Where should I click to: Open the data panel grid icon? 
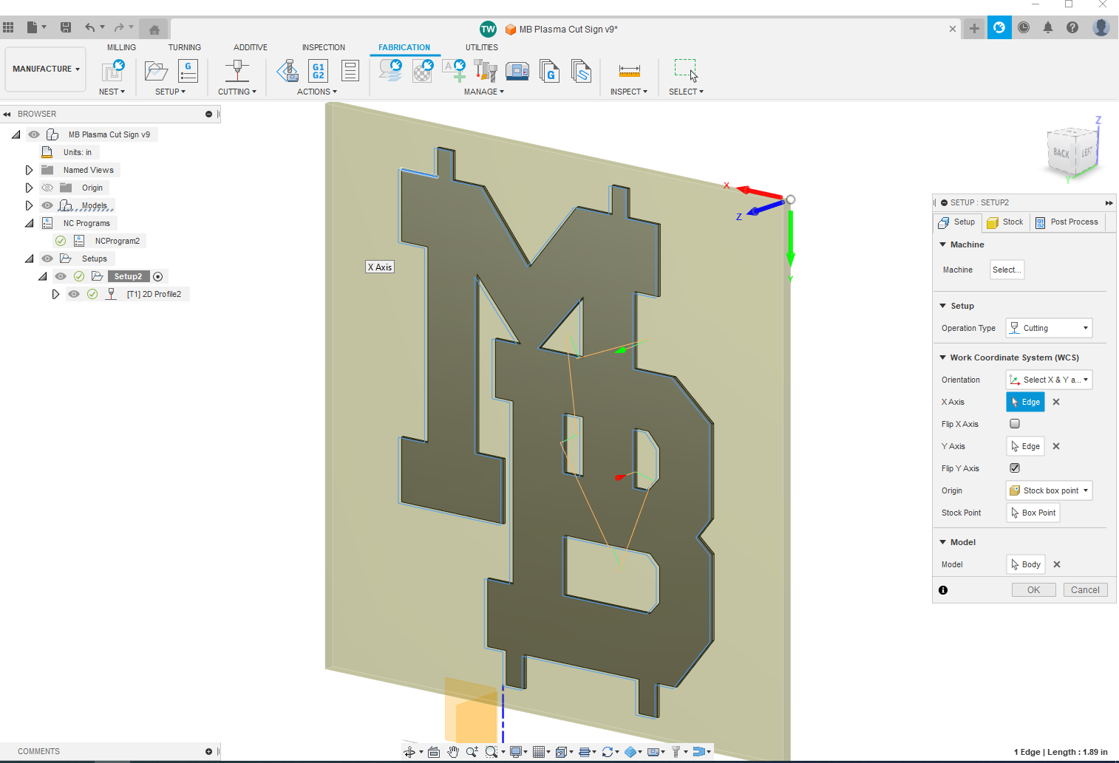tap(8, 28)
